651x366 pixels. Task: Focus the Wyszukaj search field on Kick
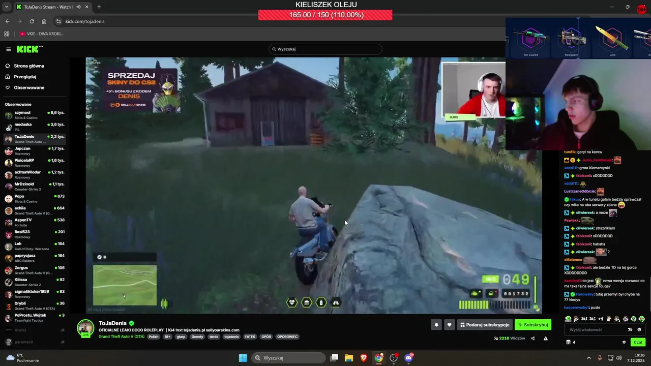pos(325,49)
